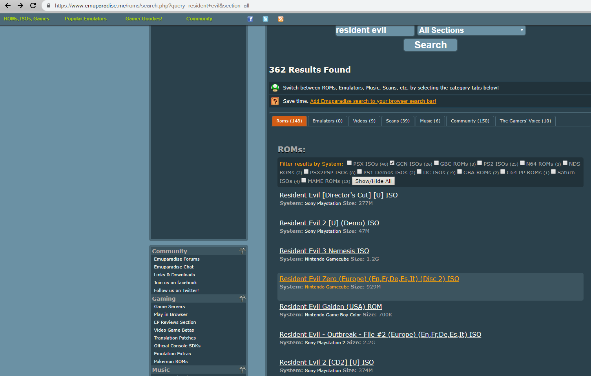Switch to Emulators (0) tab
This screenshot has height=376, width=591.
(x=327, y=121)
